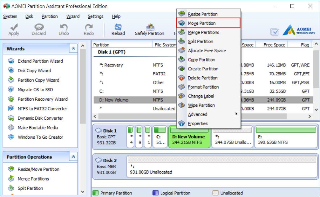Click the left sidebar scroll-down arrow
Screen dimensions: 320x197
(x=83, y=192)
